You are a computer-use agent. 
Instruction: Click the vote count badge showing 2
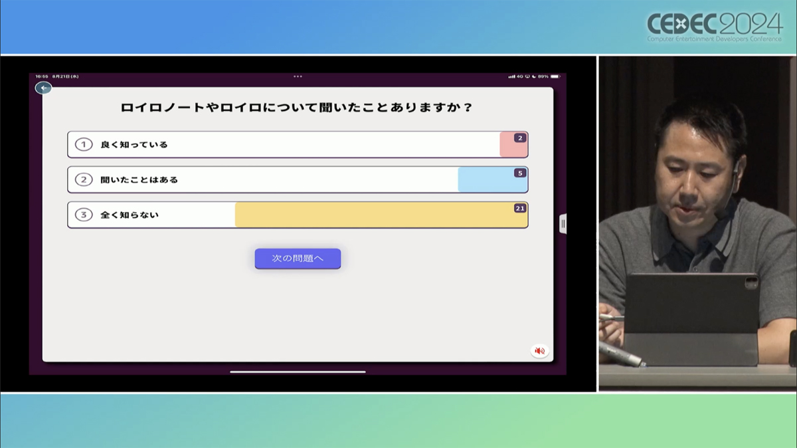pos(520,138)
